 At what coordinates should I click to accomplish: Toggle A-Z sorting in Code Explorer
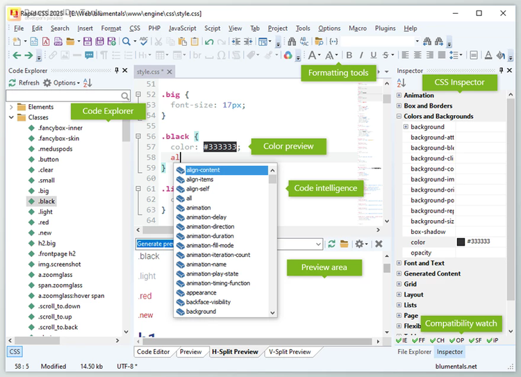click(88, 83)
